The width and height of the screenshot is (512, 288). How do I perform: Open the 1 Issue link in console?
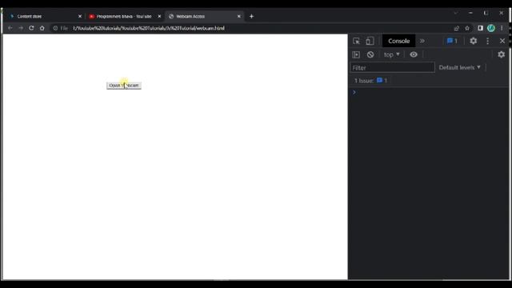[370, 81]
